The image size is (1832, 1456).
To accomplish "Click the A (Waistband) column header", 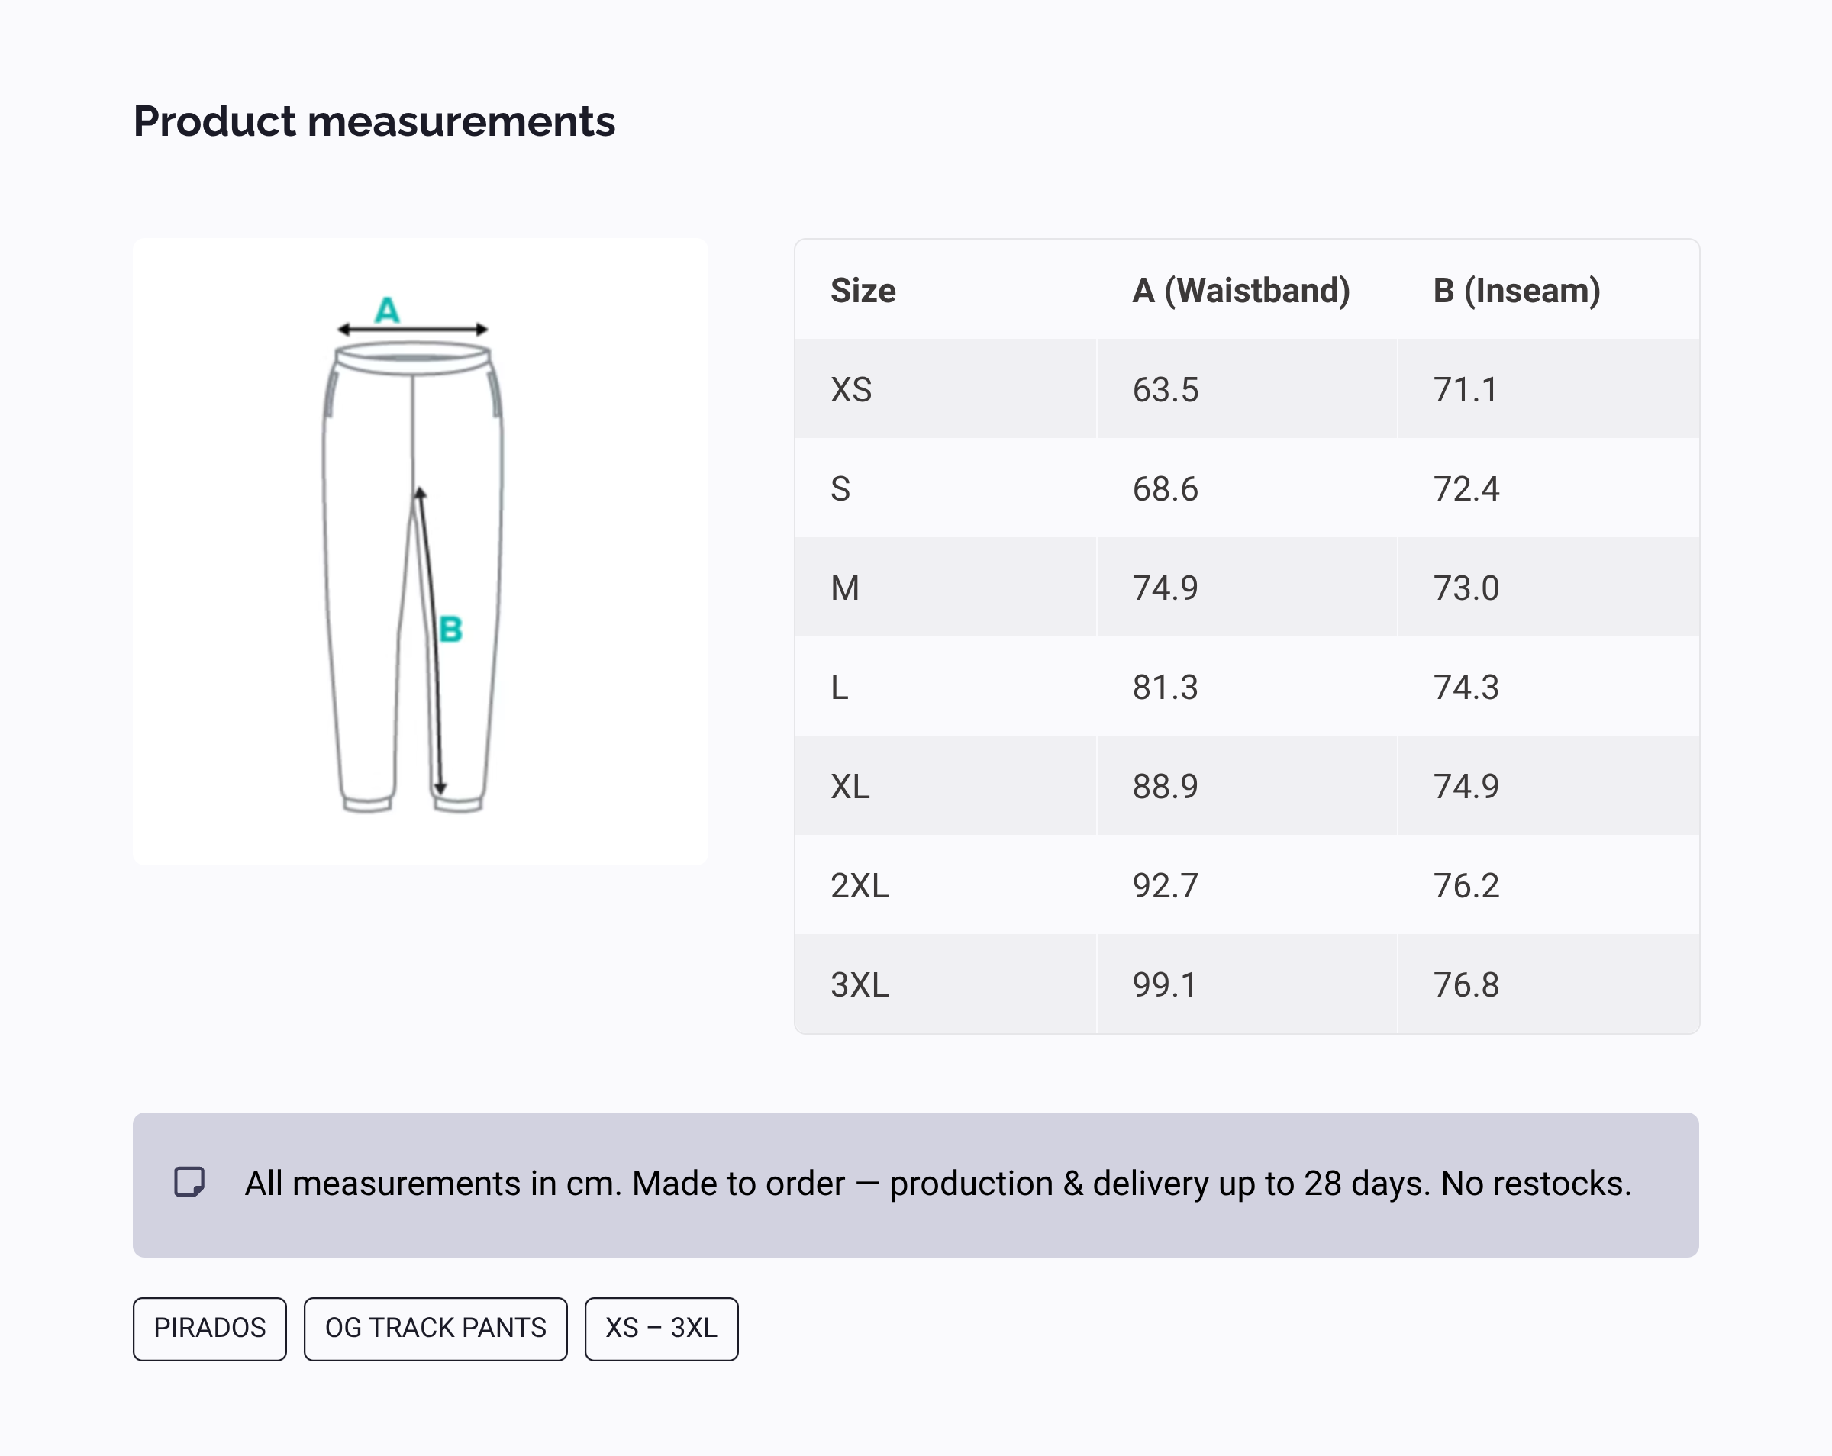I will click(x=1240, y=291).
